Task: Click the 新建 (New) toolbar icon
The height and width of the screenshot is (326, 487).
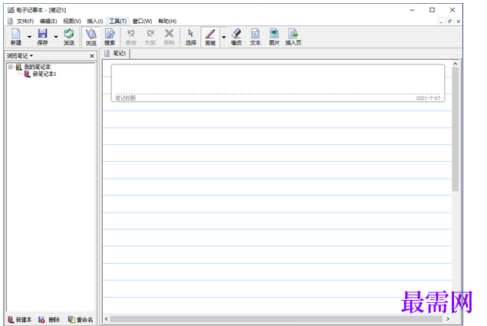Action: pos(15,37)
